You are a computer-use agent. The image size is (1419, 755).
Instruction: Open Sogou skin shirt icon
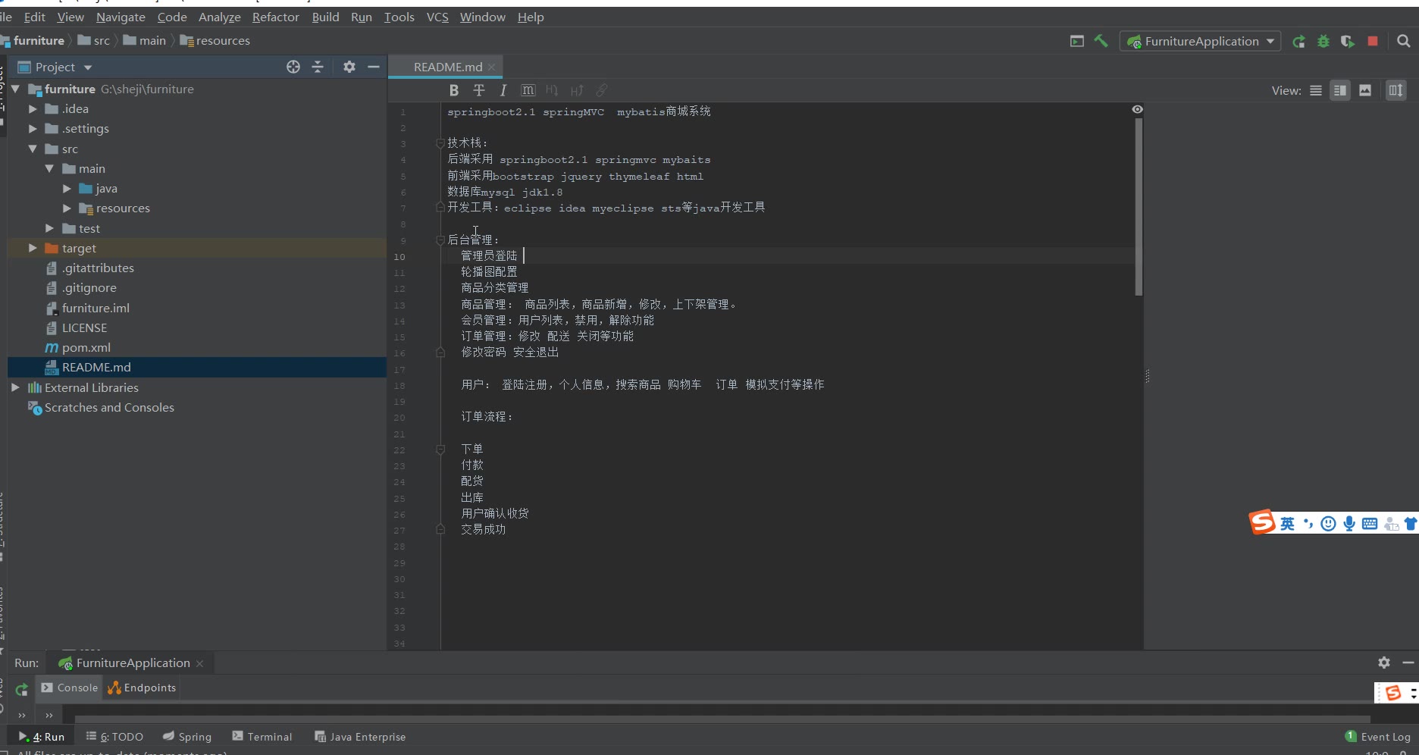pyautogui.click(x=1411, y=524)
